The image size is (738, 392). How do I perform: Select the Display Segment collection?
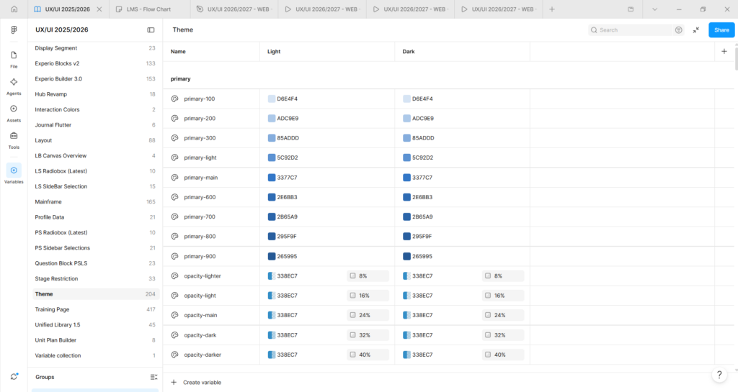(x=96, y=48)
